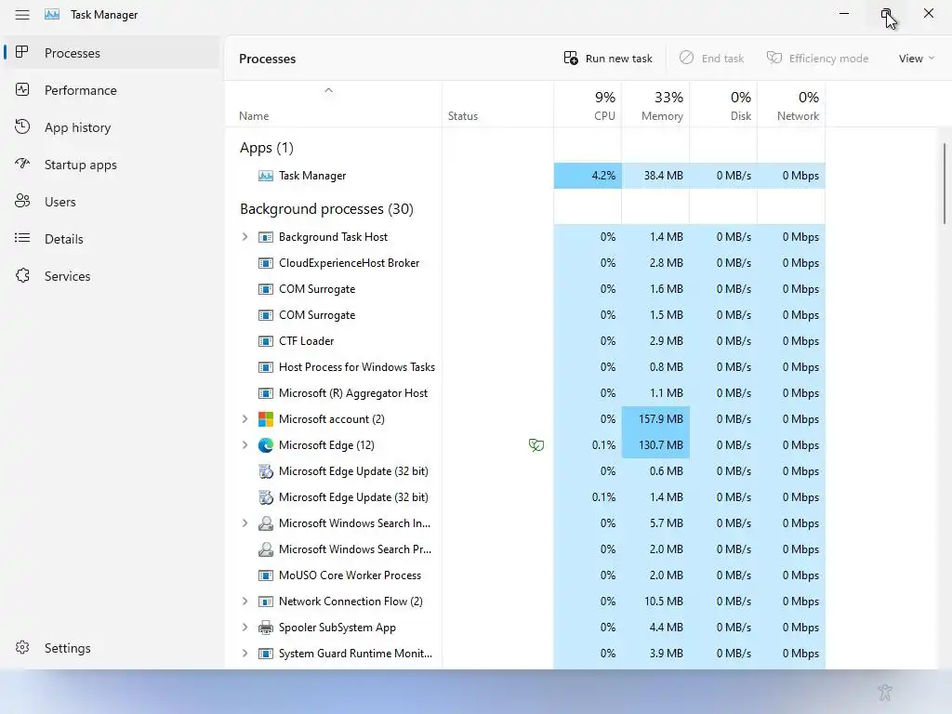Click the Task Manager title bar icon
The width and height of the screenshot is (952, 714).
pyautogui.click(x=52, y=15)
